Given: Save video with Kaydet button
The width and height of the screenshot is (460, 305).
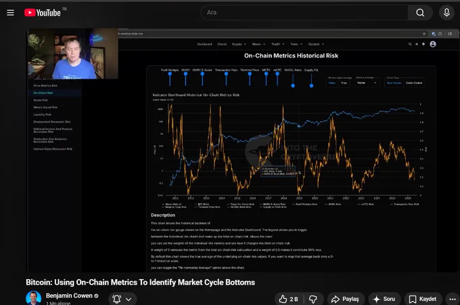Looking at the screenshot, I should tap(423, 299).
